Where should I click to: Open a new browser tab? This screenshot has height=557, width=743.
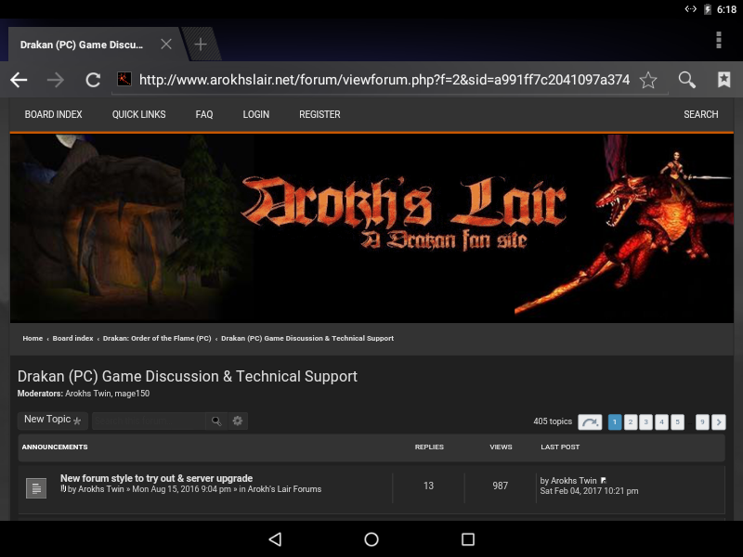[201, 44]
